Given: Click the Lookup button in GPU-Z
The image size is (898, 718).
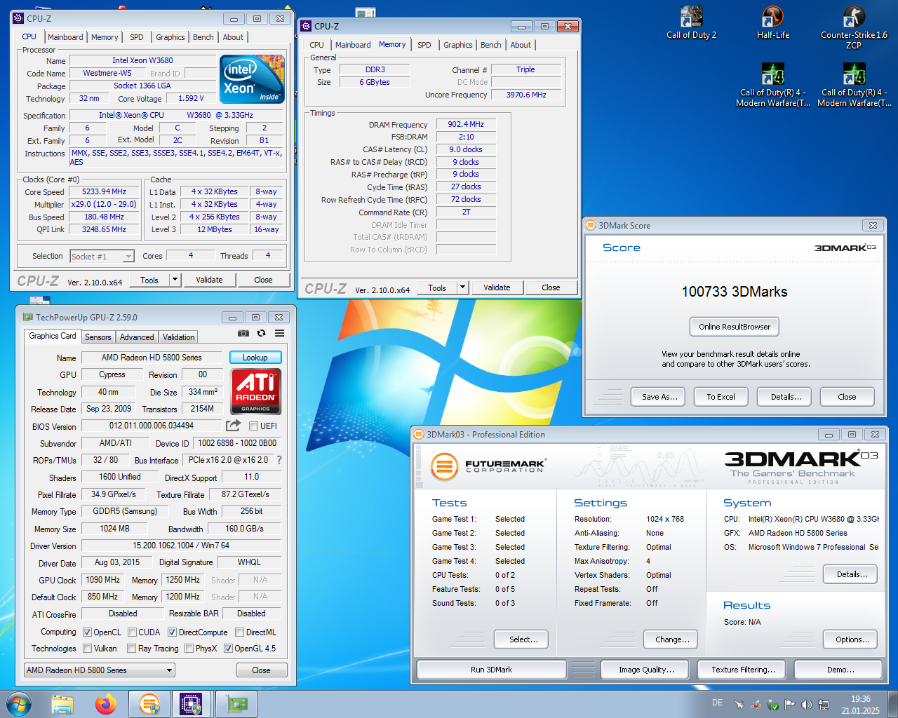Looking at the screenshot, I should 255,358.
